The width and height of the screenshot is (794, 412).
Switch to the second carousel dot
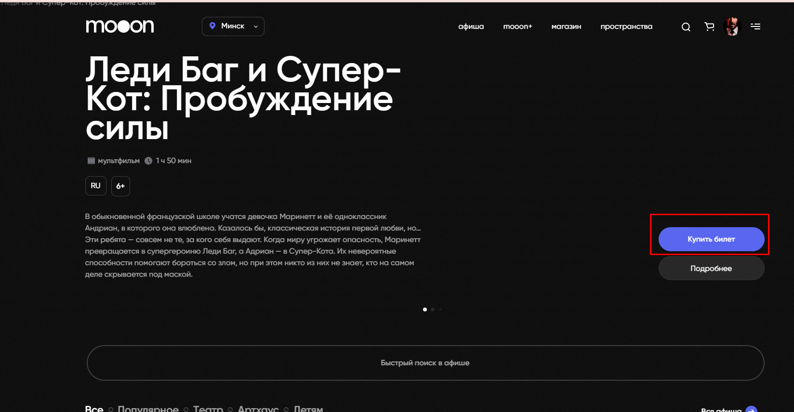(433, 309)
